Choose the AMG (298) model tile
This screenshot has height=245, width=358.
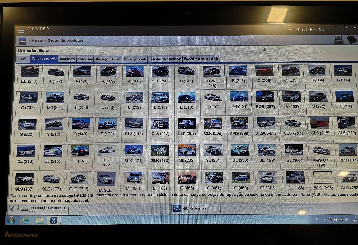click(x=240, y=129)
